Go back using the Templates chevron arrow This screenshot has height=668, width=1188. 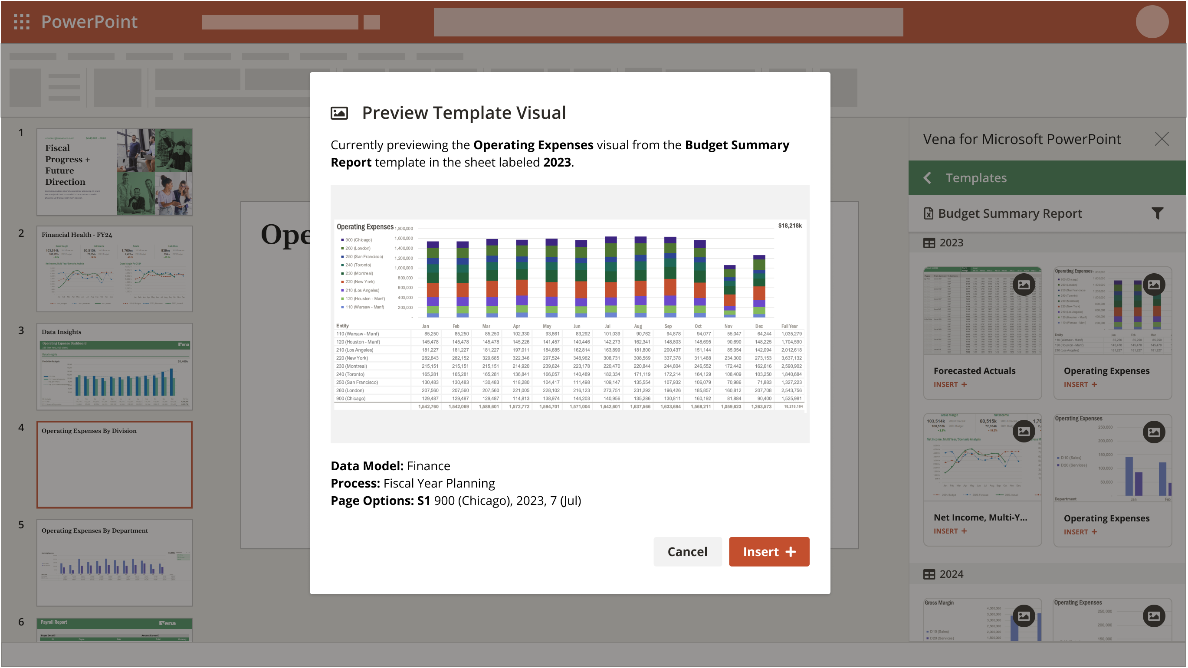(x=927, y=178)
